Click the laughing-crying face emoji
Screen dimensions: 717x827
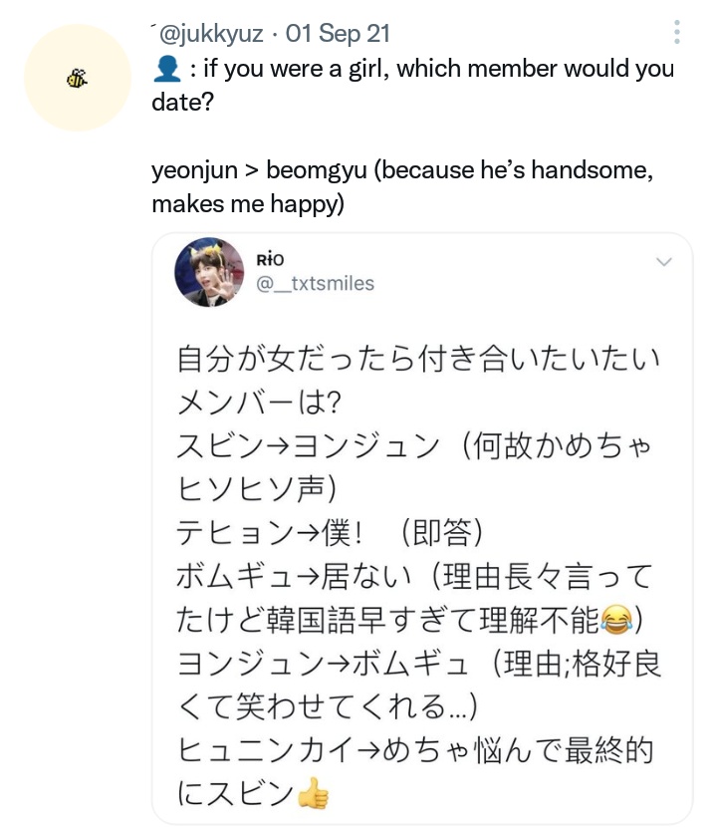[616, 620]
